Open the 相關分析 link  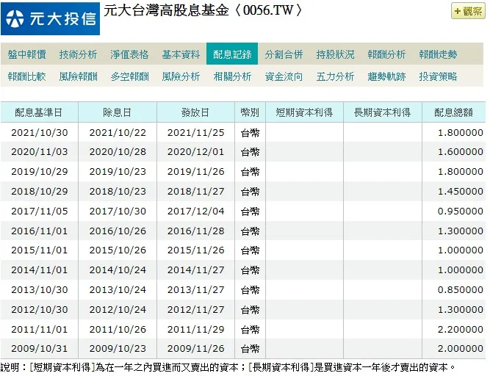pos(232,76)
